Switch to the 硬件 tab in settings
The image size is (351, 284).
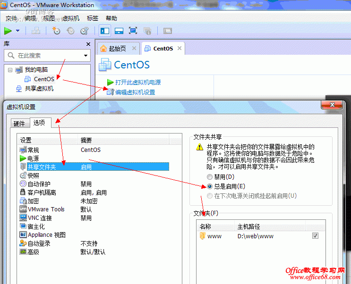point(19,124)
